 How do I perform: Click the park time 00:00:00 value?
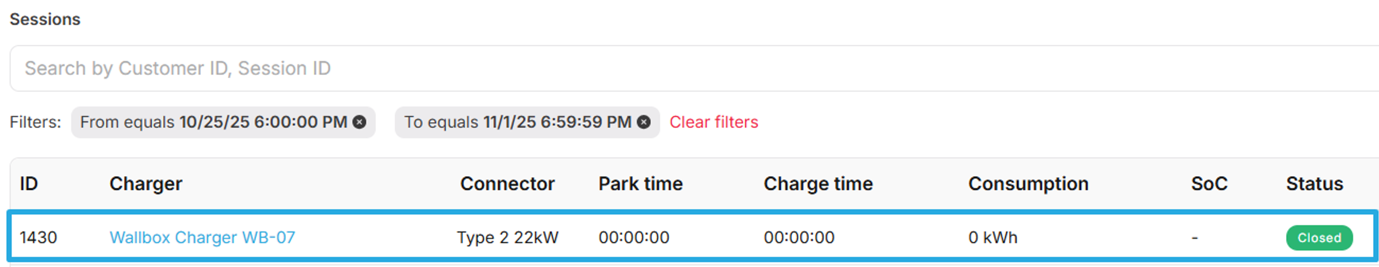(x=634, y=238)
